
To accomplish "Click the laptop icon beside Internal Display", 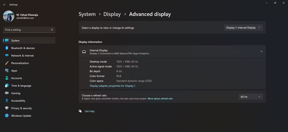I will [x=84, y=52].
